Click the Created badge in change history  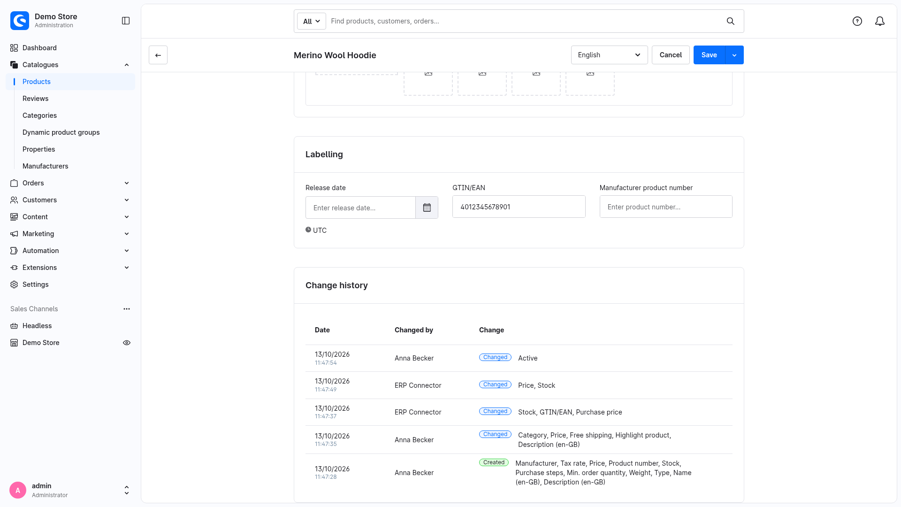click(494, 462)
